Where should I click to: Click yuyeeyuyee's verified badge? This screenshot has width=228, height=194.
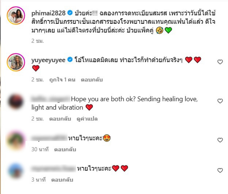70,60
